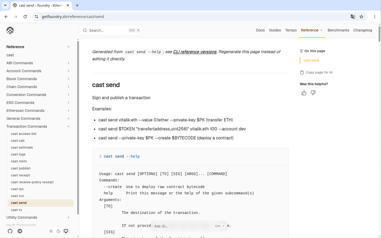Click the page vertical scrollbar
381x238 pixels.
pos(379,34)
